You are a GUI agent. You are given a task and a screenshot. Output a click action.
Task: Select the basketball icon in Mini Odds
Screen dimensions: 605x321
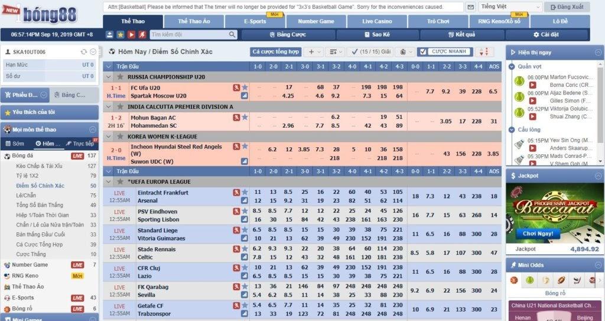[514, 280]
